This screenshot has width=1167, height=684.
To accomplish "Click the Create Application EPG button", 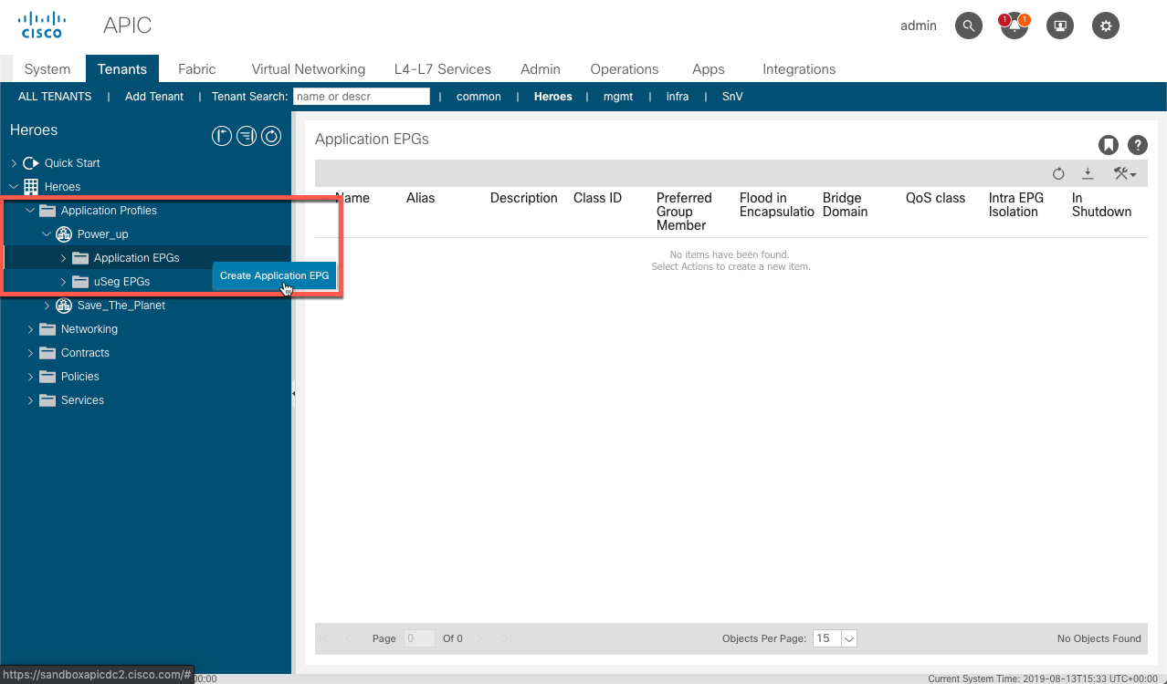I will coord(274,275).
